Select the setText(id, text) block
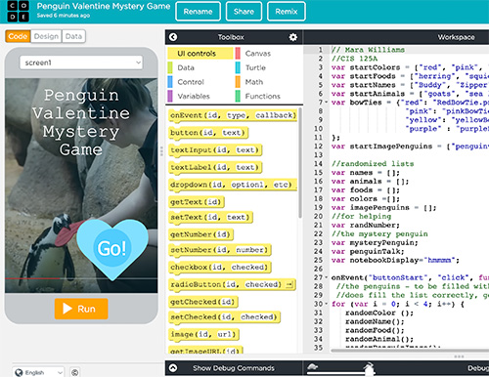 click(x=211, y=217)
